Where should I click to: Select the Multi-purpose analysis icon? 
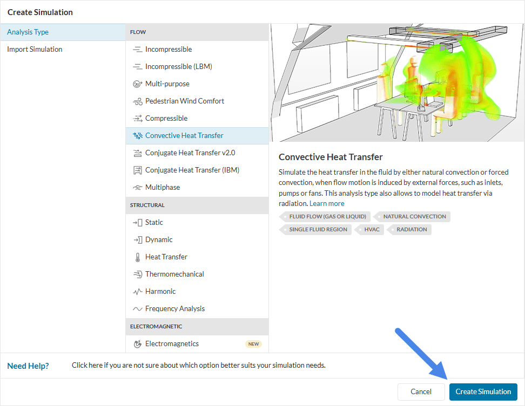137,84
